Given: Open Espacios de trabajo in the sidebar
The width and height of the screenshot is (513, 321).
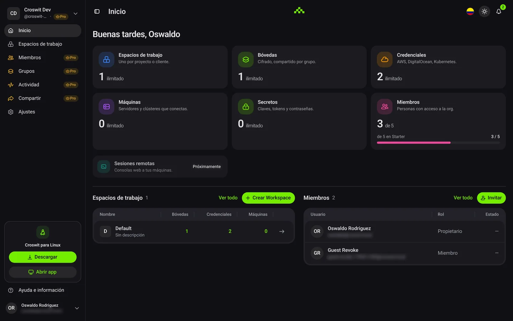Looking at the screenshot, I should pos(43,44).
